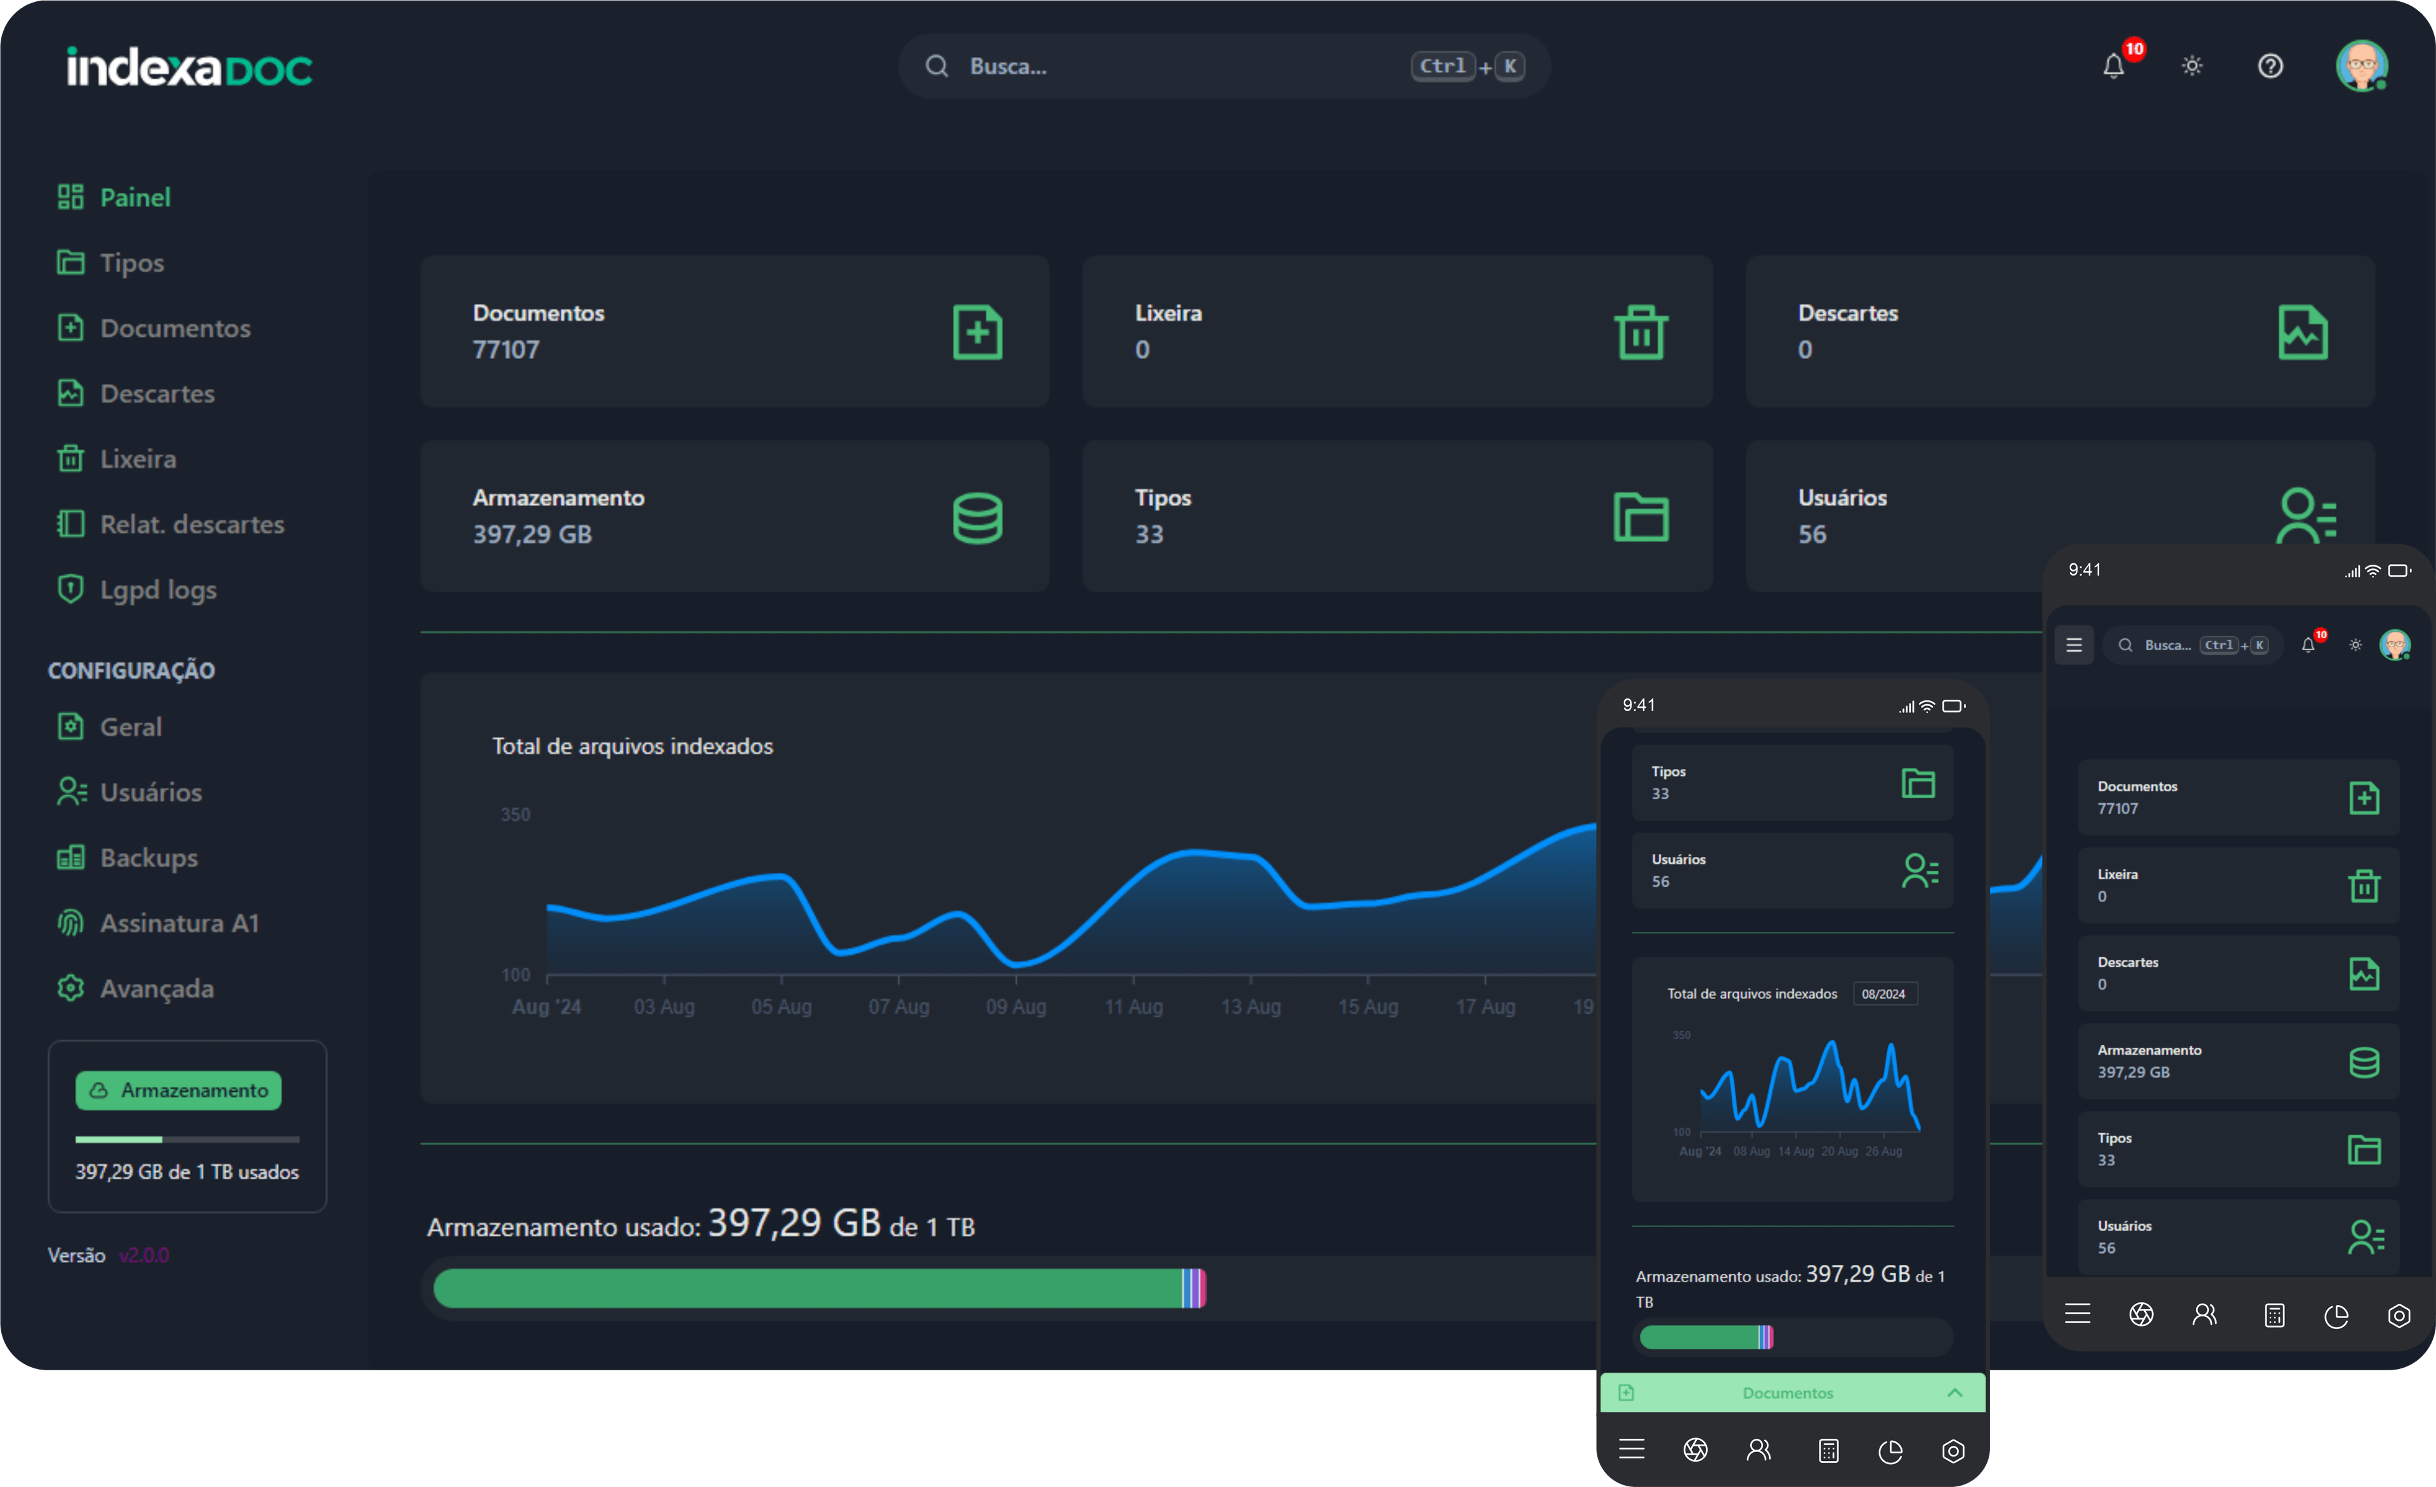Select 08/2024 month picker in center phone
Image resolution: width=2436 pixels, height=1487 pixels.
pos(1884,993)
